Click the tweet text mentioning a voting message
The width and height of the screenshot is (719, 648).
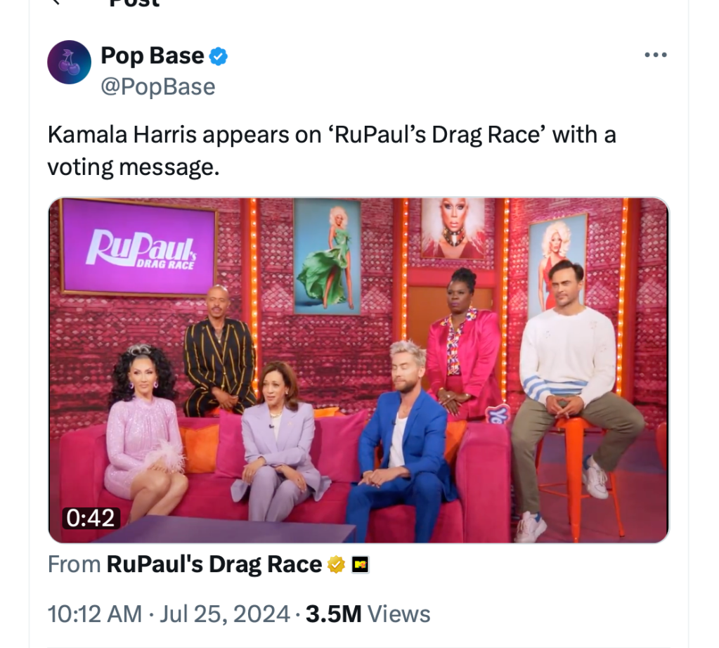[x=332, y=151]
